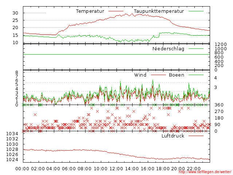Screen dimensions: 233x175
Task: Click the 00:00 time axis label
Action: (x=23, y=168)
